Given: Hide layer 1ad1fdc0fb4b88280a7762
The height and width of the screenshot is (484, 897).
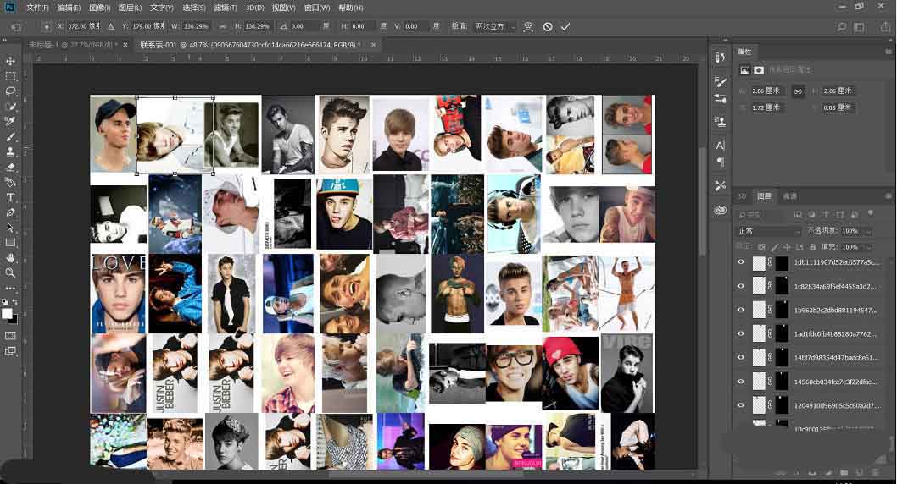Looking at the screenshot, I should click(x=741, y=334).
